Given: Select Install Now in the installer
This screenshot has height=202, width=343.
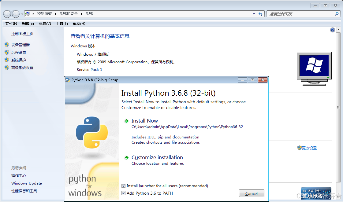Looking at the screenshot, I should click(x=144, y=121).
